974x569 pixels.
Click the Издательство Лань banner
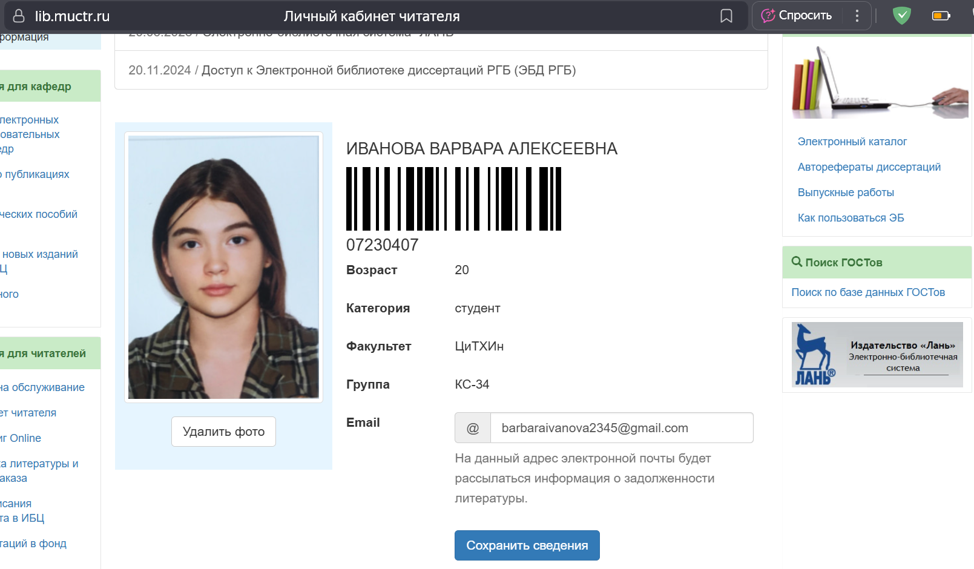877,355
